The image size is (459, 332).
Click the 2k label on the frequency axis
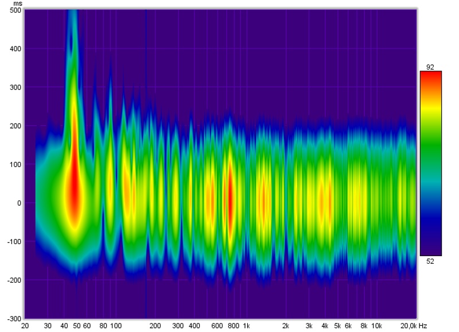285,326
